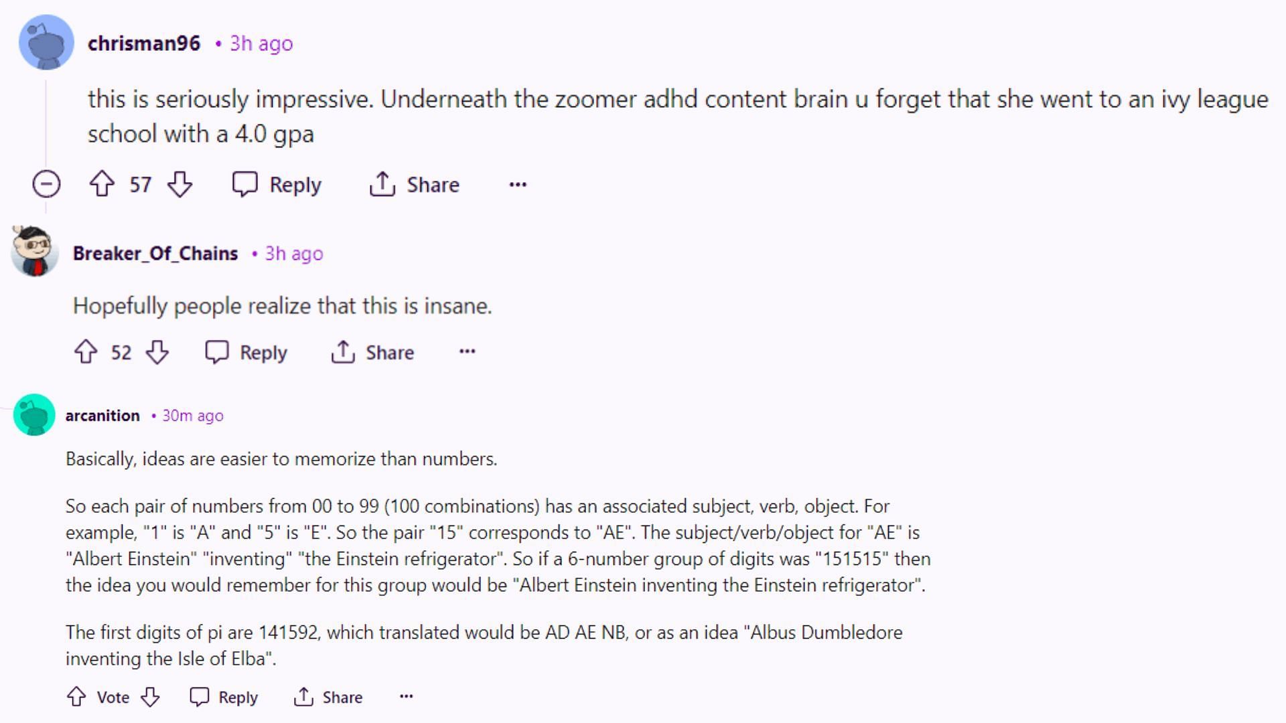The height and width of the screenshot is (723, 1286).
Task: Click the Vote text link on arcanition's comment
Action: coord(112,696)
